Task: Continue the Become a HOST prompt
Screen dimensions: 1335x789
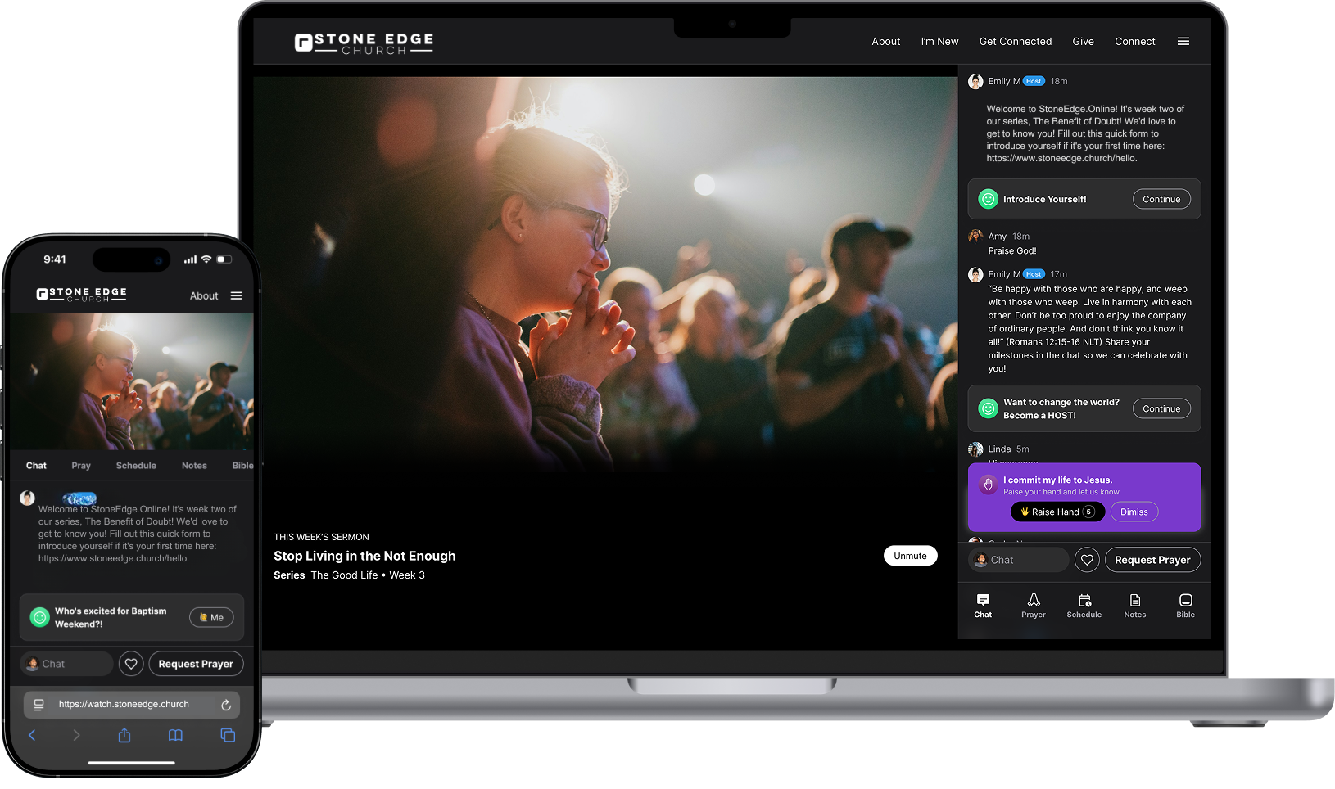Action: tap(1161, 408)
